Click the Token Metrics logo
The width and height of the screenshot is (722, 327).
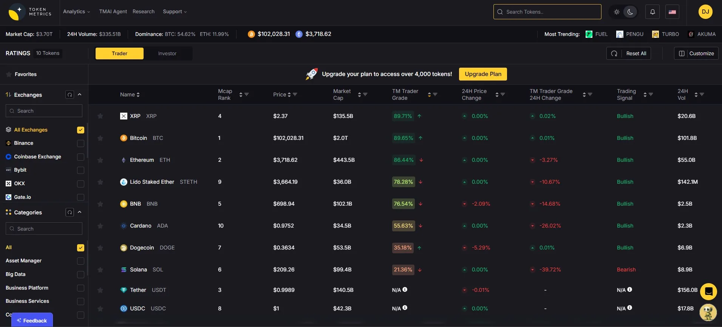click(30, 12)
